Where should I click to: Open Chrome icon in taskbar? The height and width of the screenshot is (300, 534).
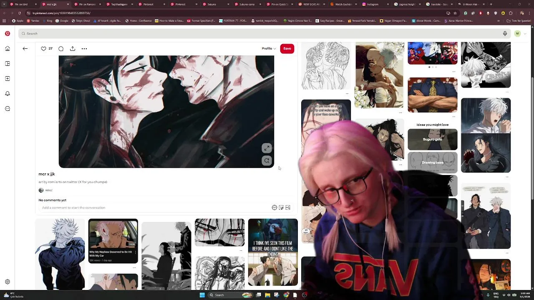tap(286, 295)
